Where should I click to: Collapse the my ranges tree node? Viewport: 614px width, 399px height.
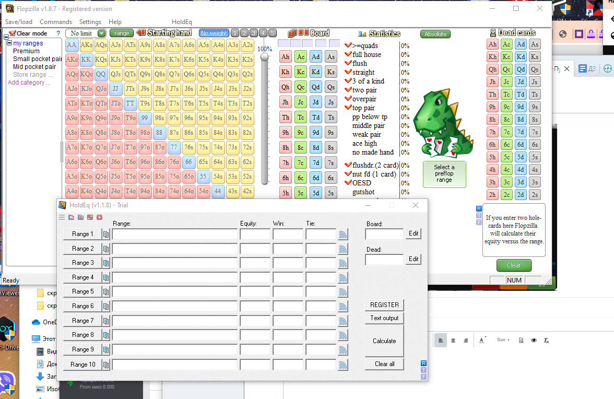pos(9,43)
